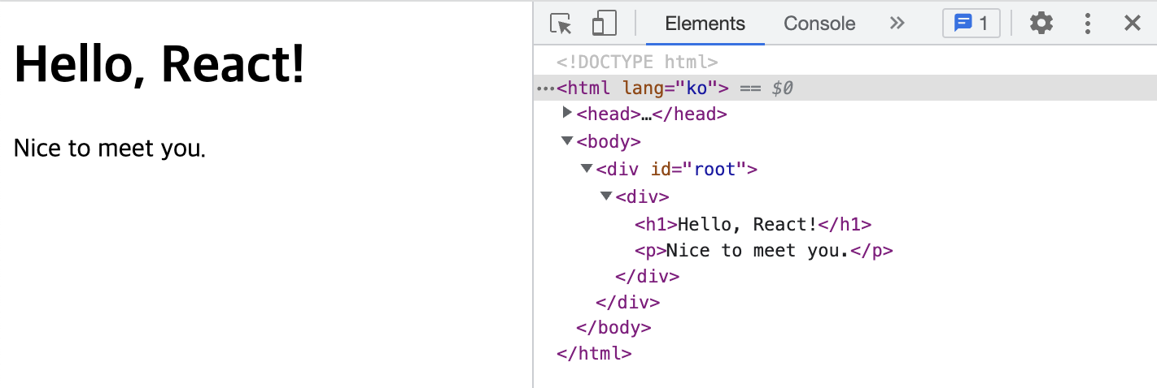Activate the inspect element picker icon
The width and height of the screenshot is (1157, 388).
point(561,24)
